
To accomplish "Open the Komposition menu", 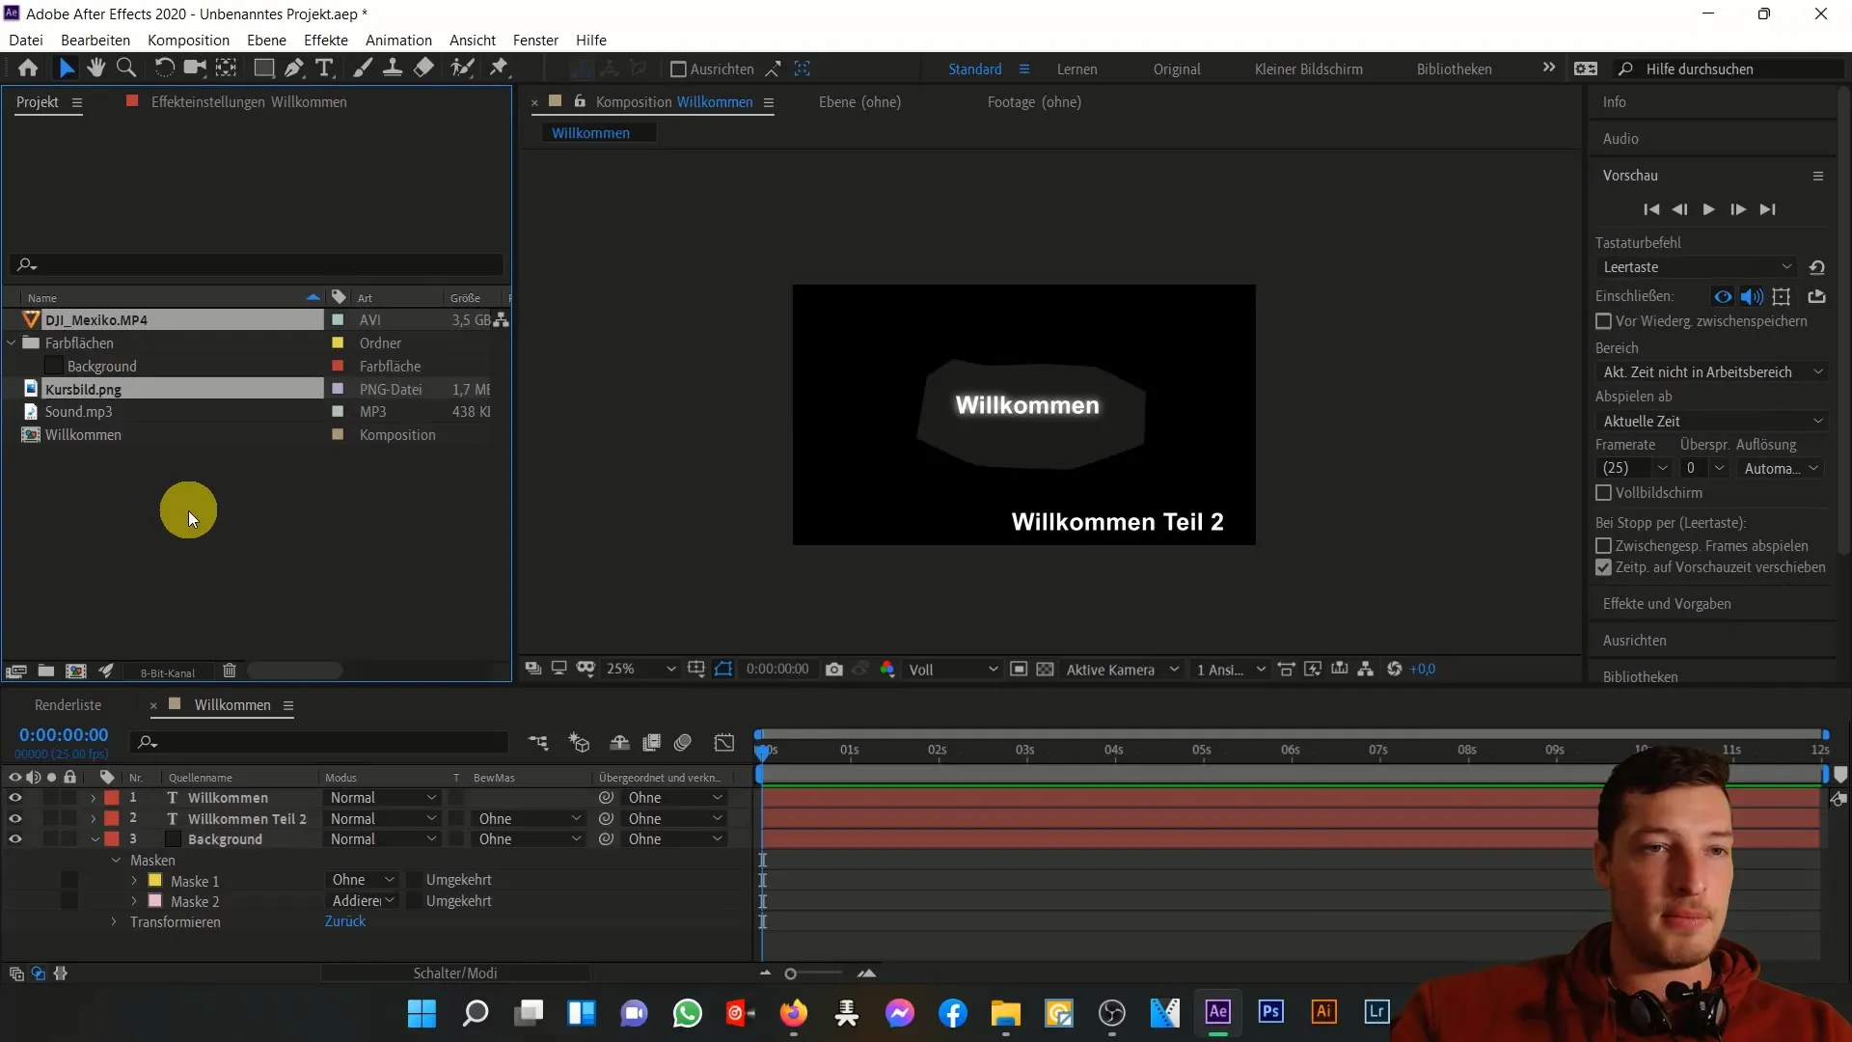I will coord(188,40).
